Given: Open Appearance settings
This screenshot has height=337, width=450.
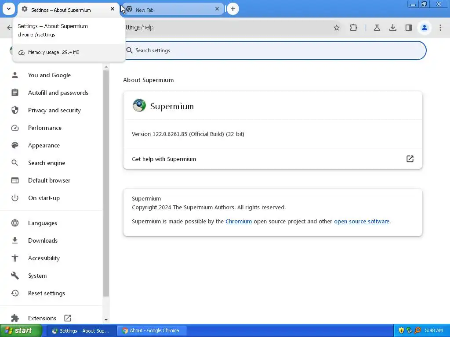Looking at the screenshot, I should tap(44, 145).
